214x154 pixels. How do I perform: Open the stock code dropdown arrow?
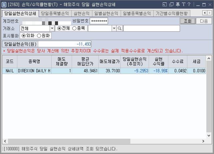tap(114, 28)
